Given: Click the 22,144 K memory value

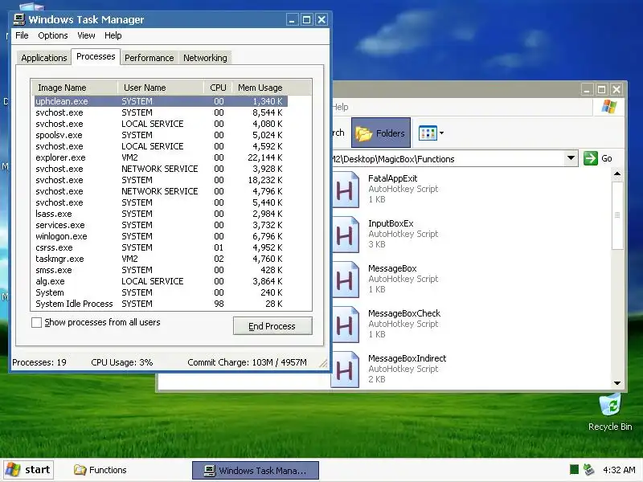Looking at the screenshot, I should tap(265, 157).
